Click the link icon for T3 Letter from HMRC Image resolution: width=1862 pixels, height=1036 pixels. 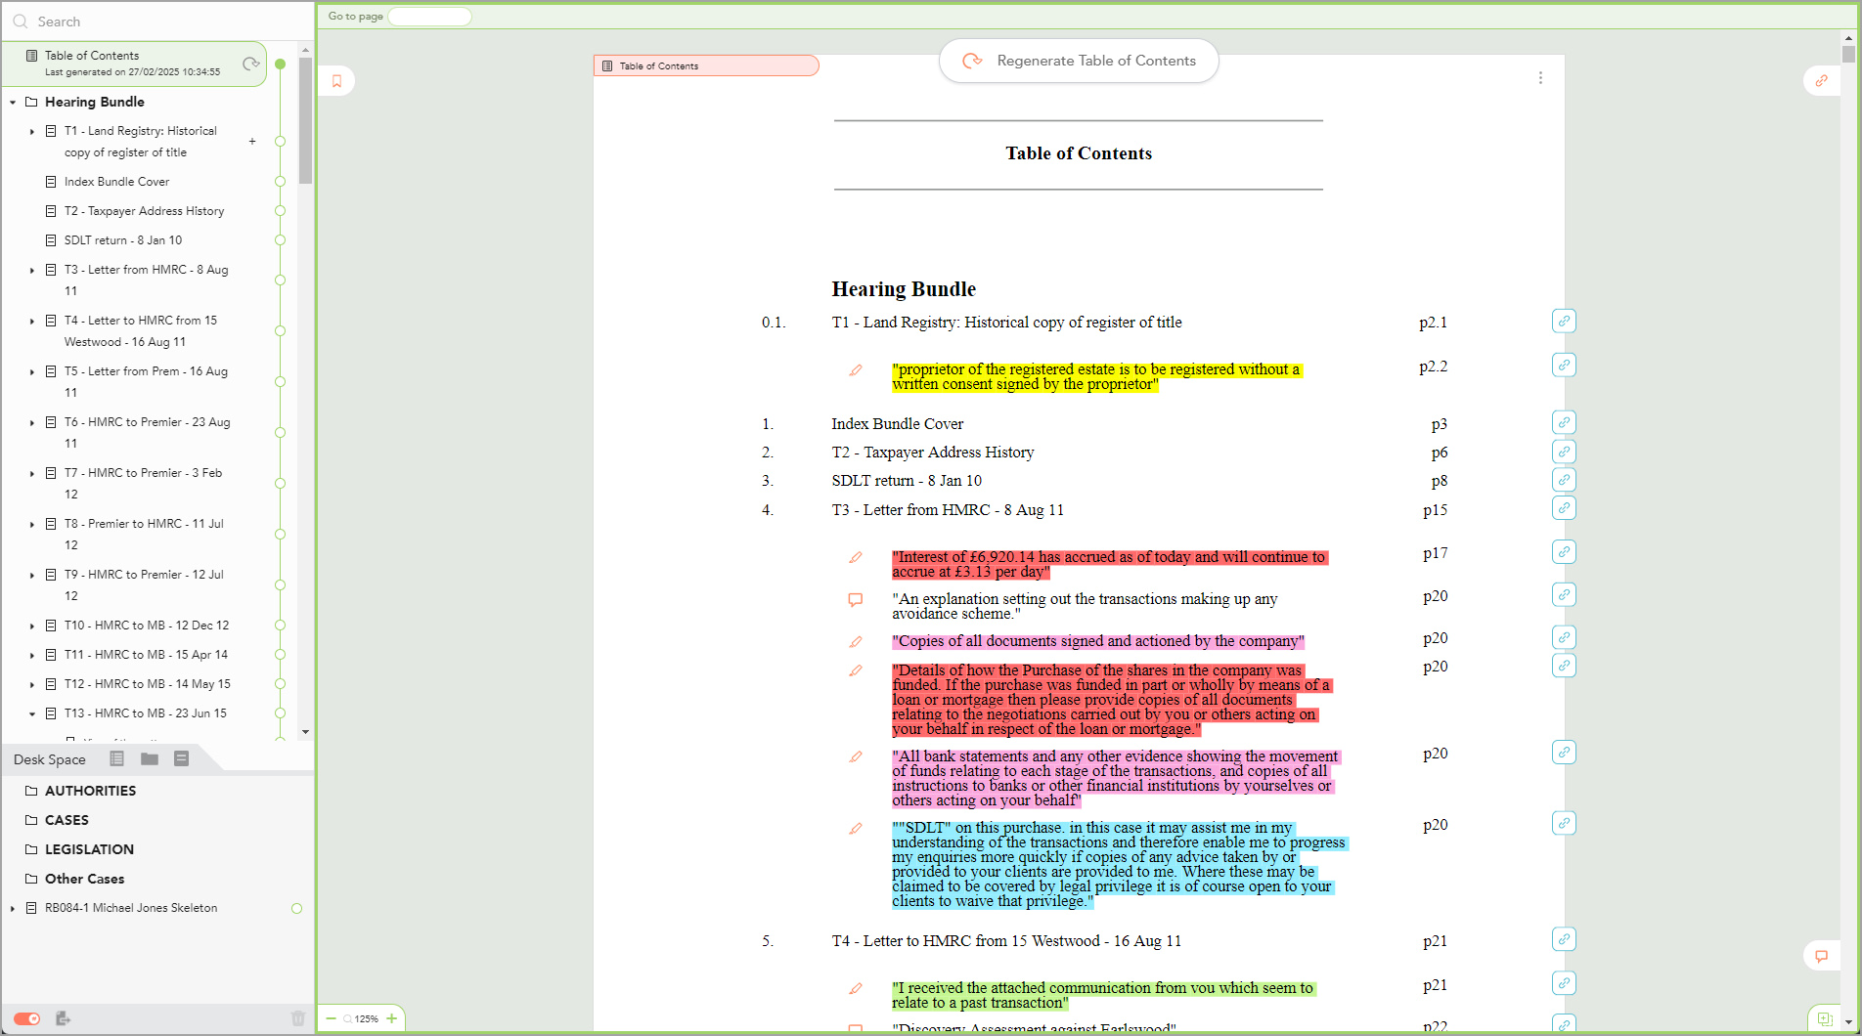pos(1564,508)
